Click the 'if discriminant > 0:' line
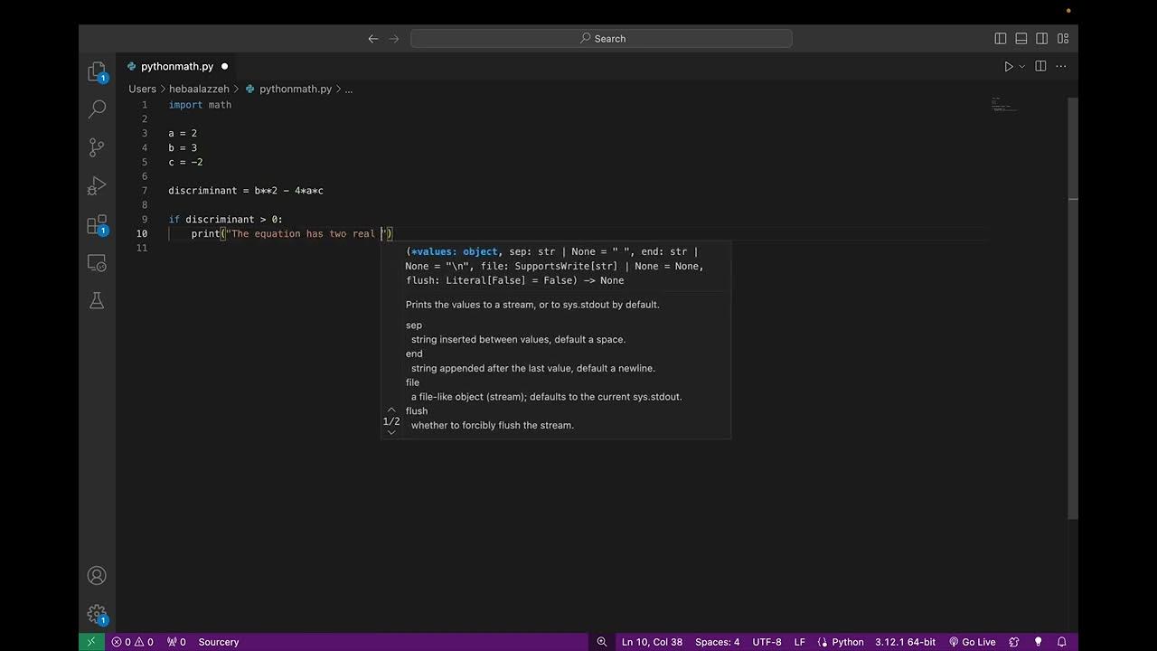The height and width of the screenshot is (651, 1157). tap(225, 220)
